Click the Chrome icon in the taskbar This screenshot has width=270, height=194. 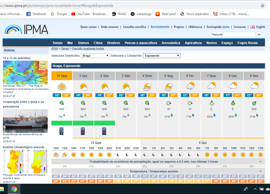(14, 189)
